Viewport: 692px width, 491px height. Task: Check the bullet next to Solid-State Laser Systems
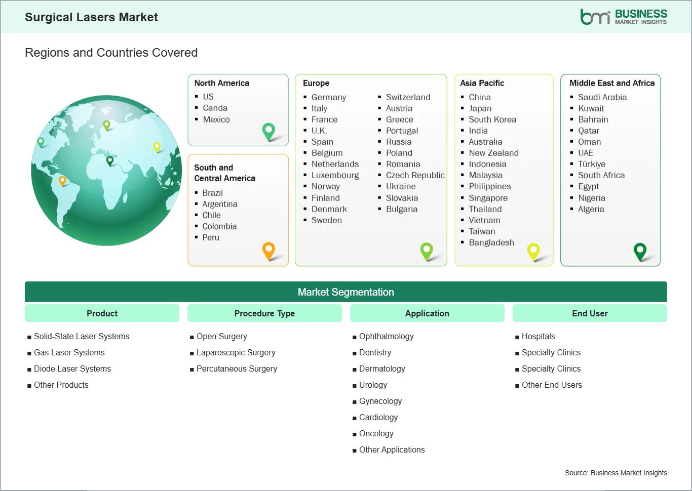coord(29,337)
